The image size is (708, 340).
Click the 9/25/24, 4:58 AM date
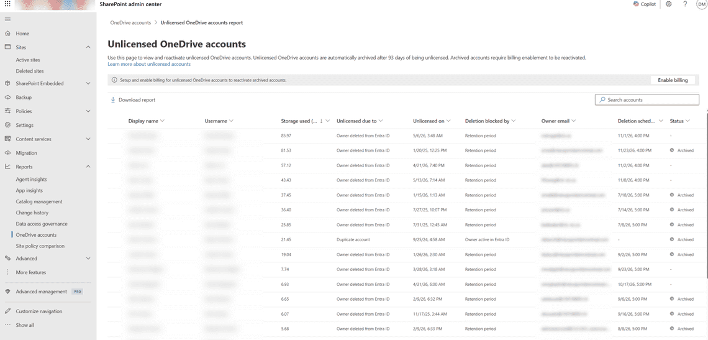point(429,240)
